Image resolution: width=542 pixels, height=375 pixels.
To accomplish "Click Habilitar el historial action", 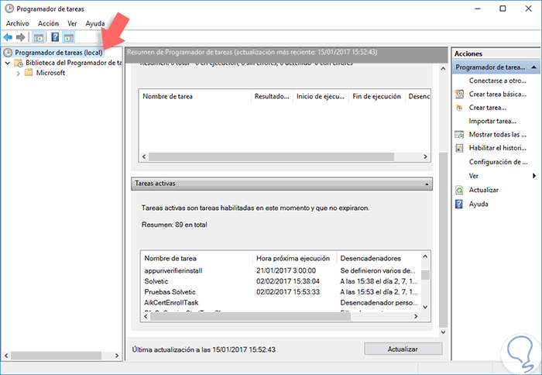I will click(497, 148).
